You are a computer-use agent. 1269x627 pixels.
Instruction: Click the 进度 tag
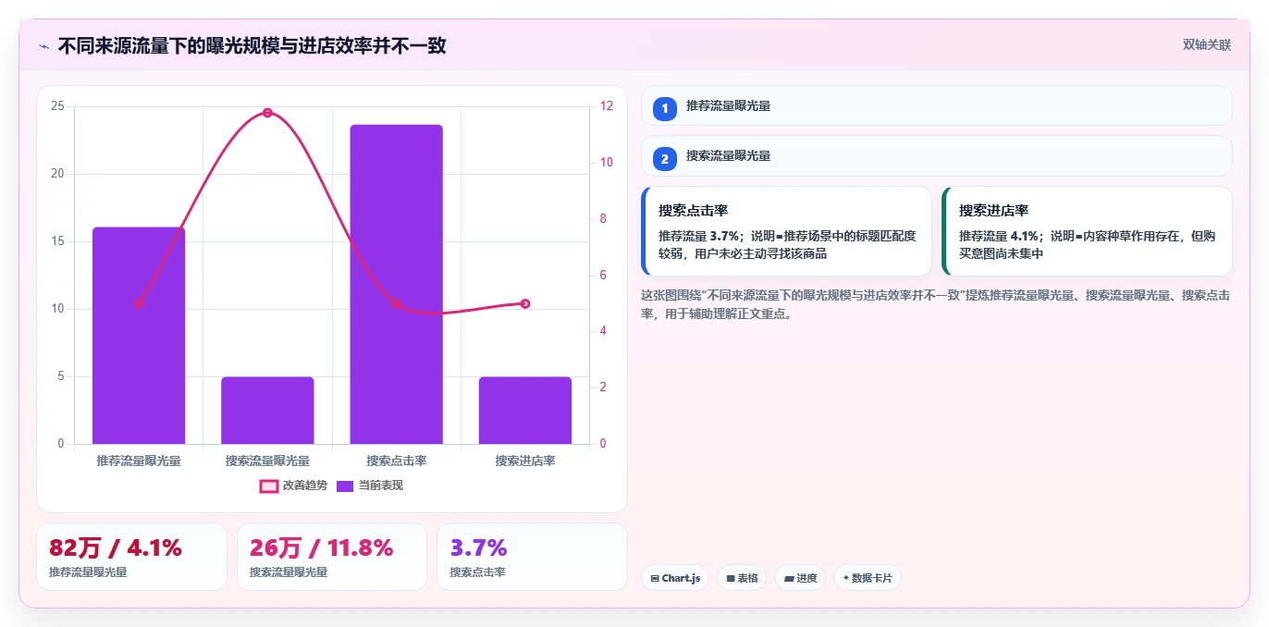(800, 578)
